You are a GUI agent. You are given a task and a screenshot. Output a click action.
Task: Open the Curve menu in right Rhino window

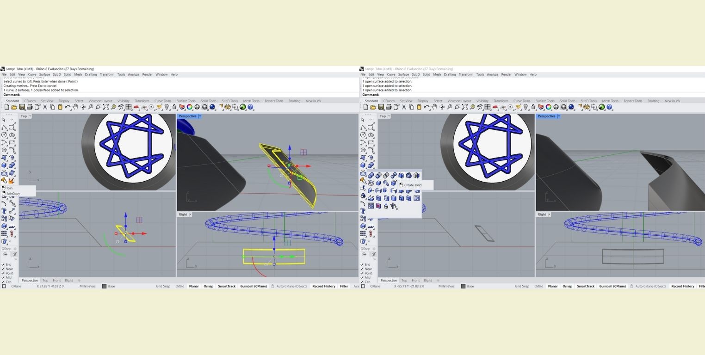[391, 74]
